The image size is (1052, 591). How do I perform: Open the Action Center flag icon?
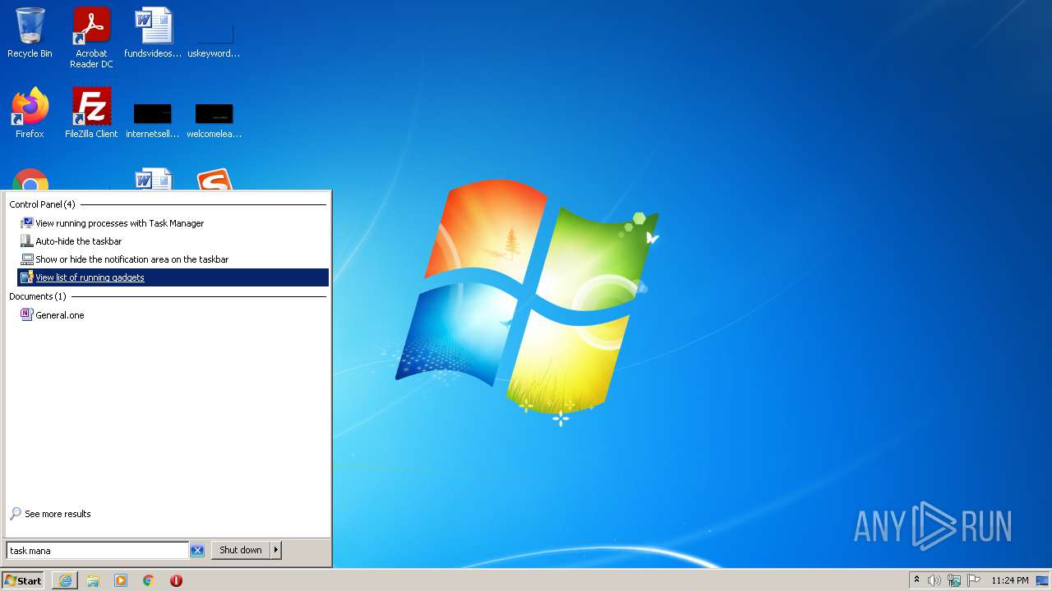coord(974,580)
